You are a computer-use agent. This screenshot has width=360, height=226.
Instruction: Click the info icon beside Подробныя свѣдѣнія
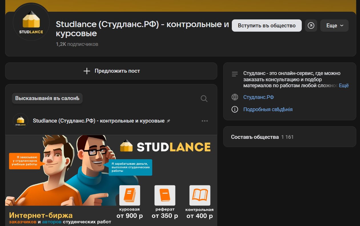coord(235,109)
